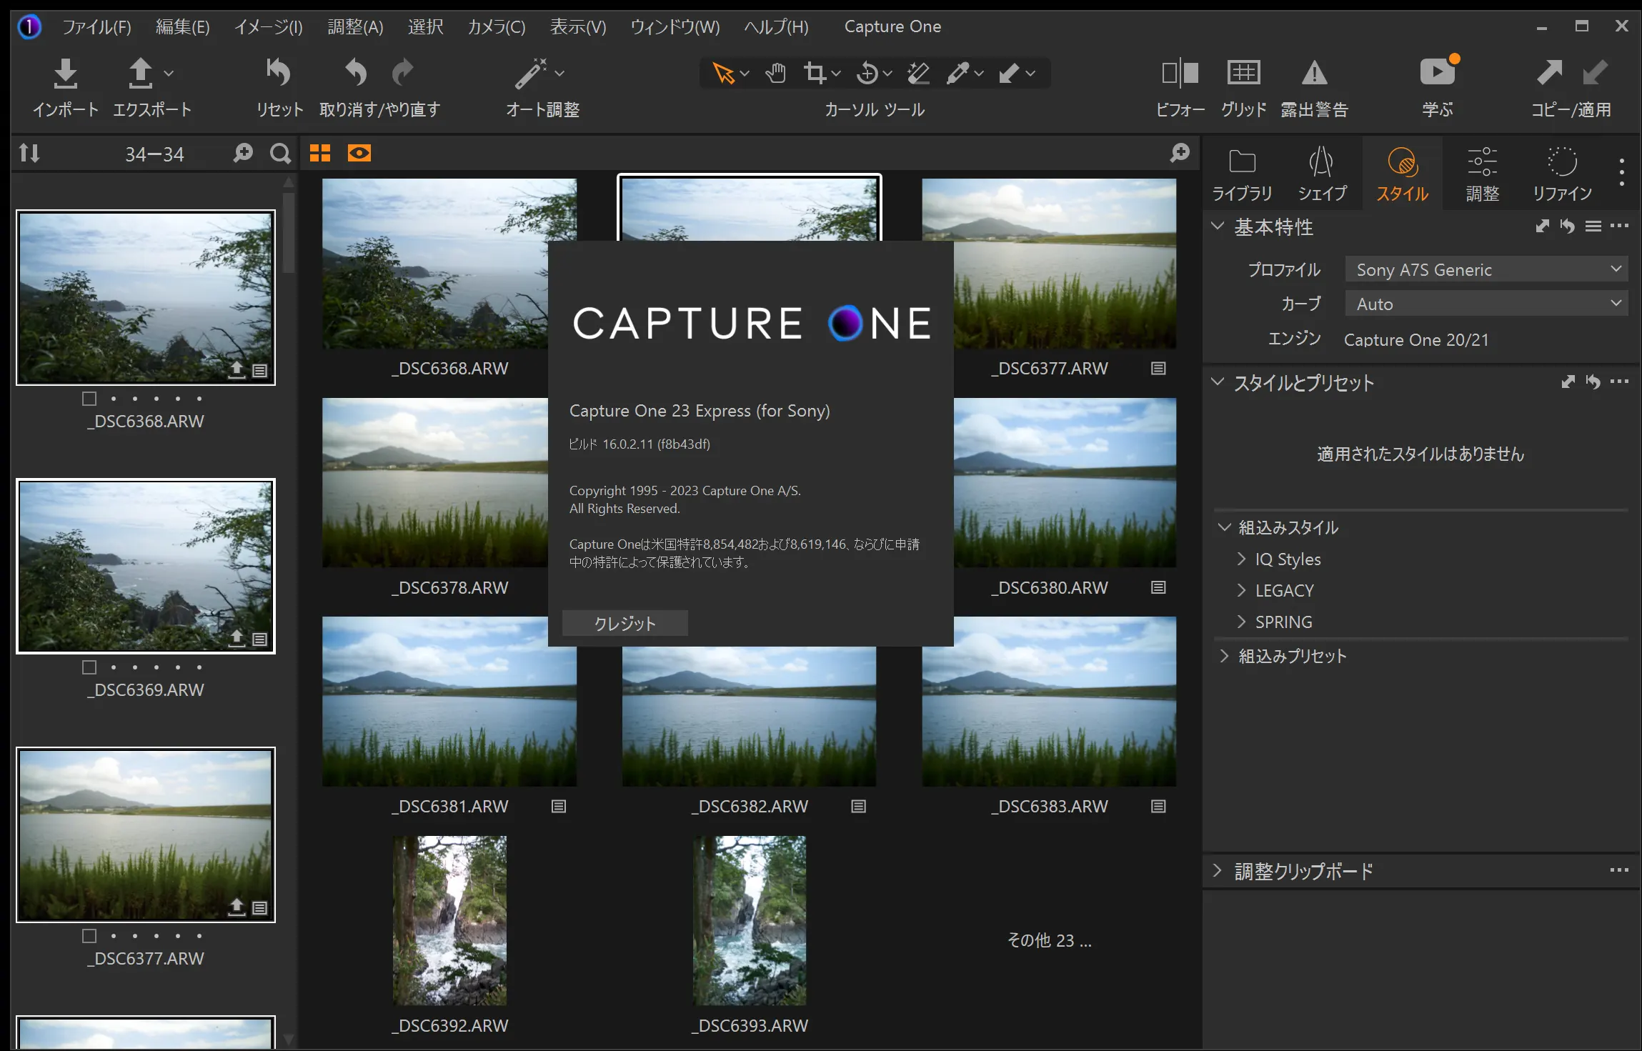Toggle the Before (ビフォー) view icon
The image size is (1642, 1051).
(x=1180, y=73)
